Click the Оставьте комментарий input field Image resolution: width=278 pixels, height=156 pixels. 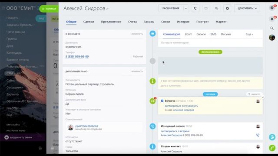coord(210,43)
